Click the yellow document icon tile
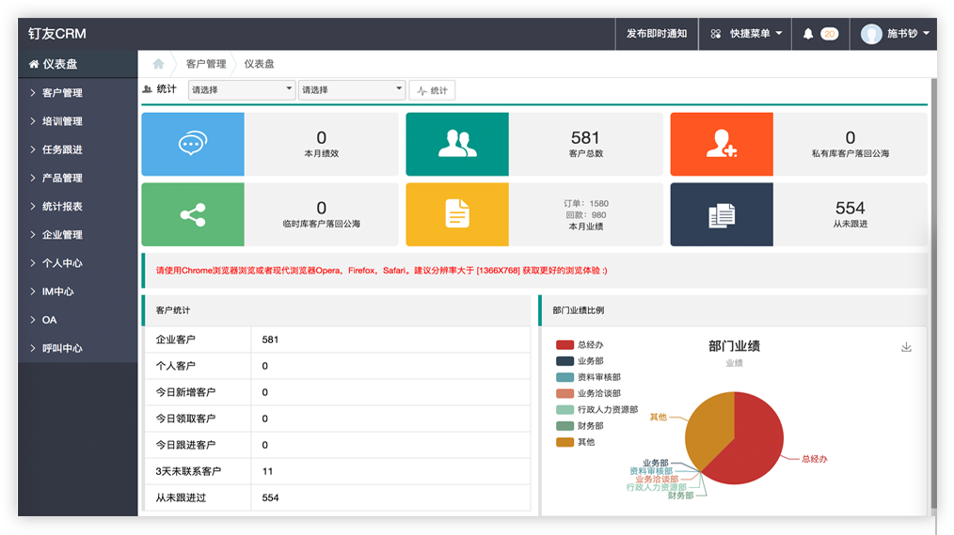Viewport: 954px width, 535px height. (457, 214)
